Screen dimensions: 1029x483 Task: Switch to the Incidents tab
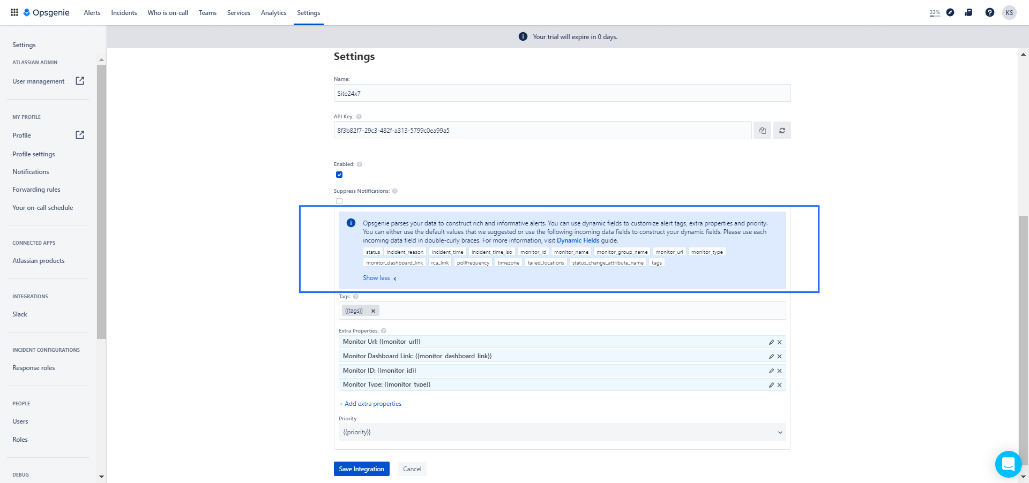pos(123,12)
